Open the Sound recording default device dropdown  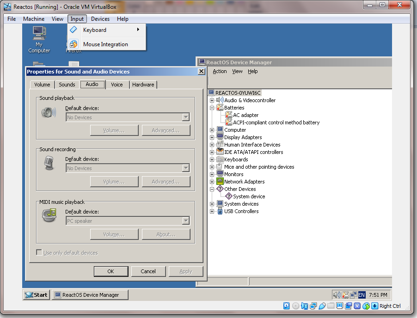point(186,168)
